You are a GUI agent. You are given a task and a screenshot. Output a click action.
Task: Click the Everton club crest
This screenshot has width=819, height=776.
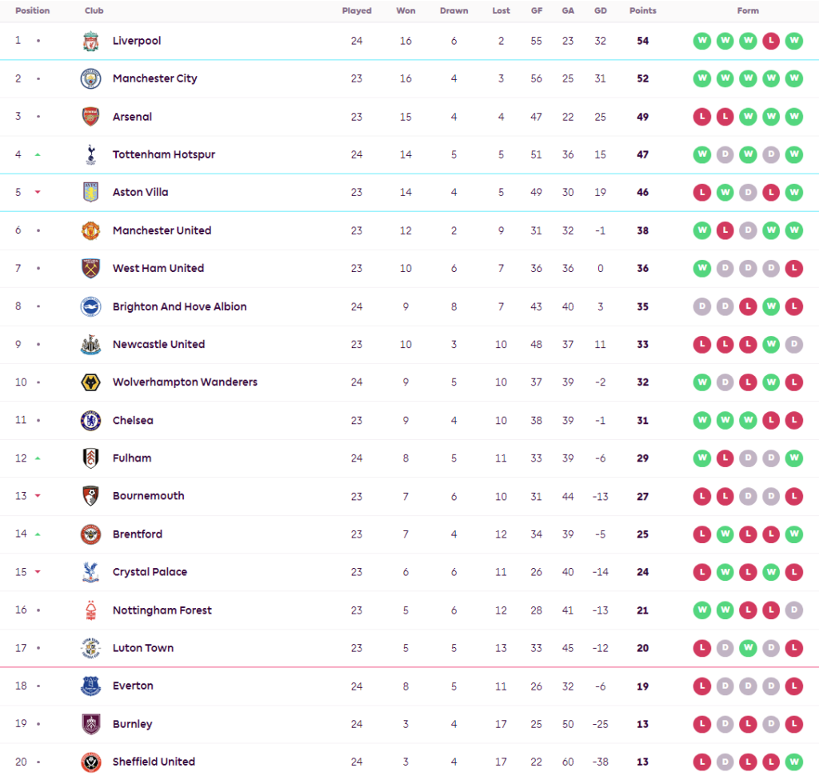coord(91,686)
